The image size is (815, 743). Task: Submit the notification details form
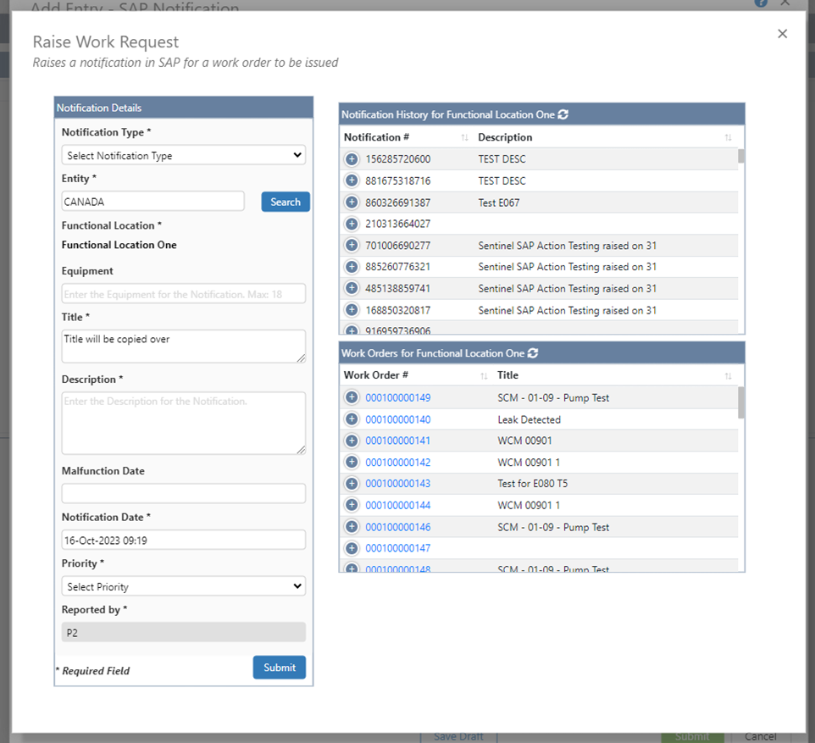point(279,668)
